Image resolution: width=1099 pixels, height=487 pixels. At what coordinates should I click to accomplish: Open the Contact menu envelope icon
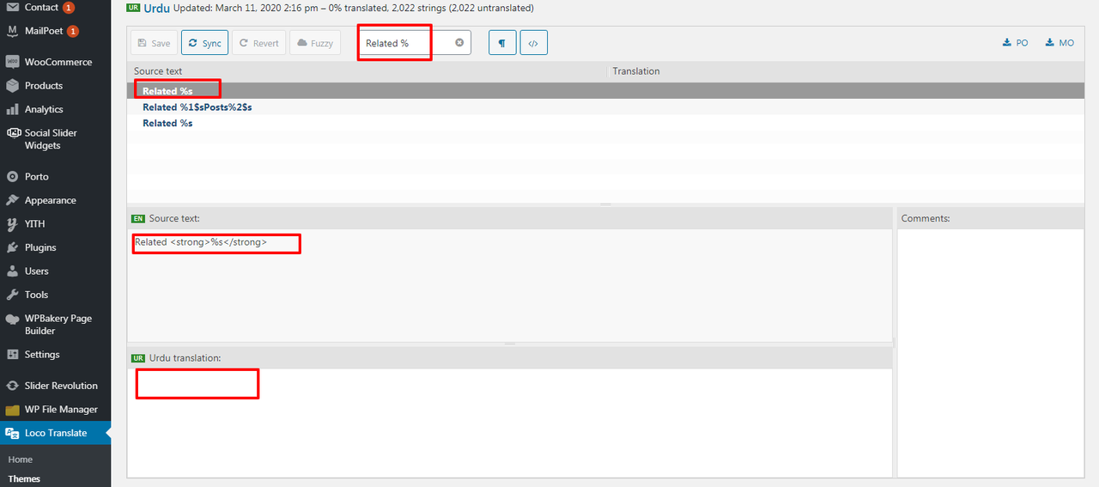pyautogui.click(x=12, y=7)
